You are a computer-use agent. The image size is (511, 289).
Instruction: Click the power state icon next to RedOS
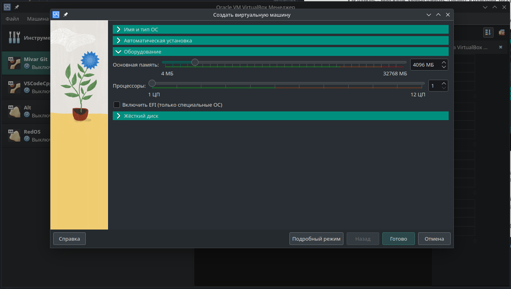[x=26, y=140]
